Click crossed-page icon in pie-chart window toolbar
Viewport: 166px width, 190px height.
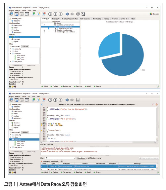click(83, 14)
